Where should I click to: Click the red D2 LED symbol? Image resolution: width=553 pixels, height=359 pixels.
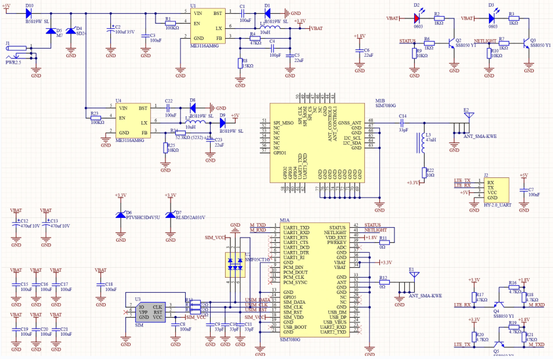tap(417, 18)
